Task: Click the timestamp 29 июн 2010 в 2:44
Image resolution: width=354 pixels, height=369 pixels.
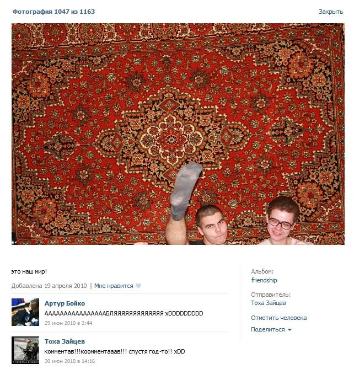Action: point(68,323)
